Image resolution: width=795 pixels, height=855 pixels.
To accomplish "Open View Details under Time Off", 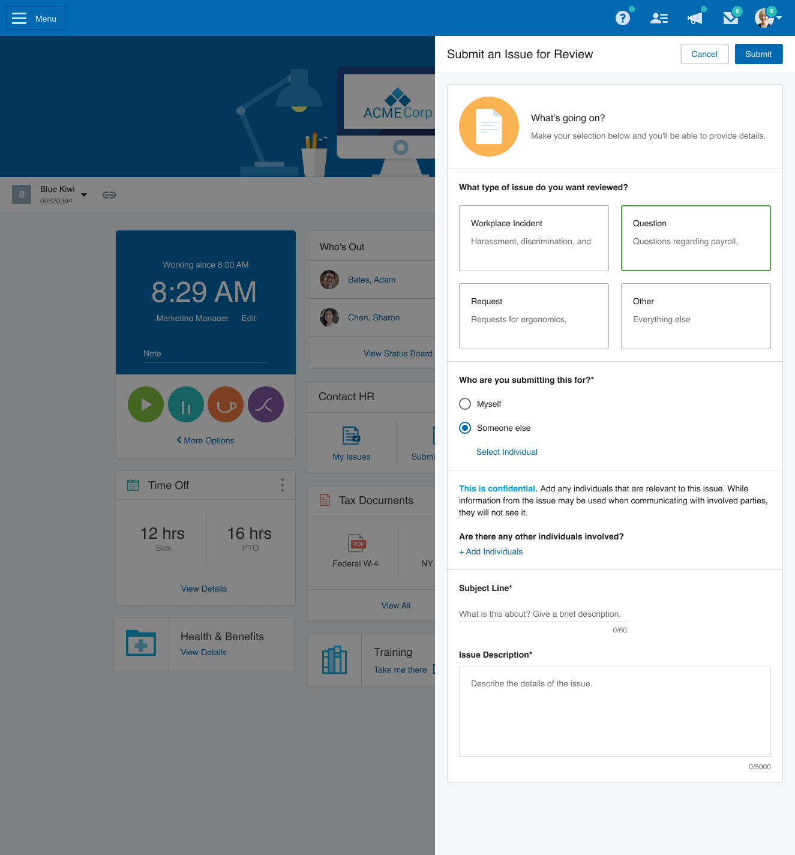I will click(x=204, y=589).
